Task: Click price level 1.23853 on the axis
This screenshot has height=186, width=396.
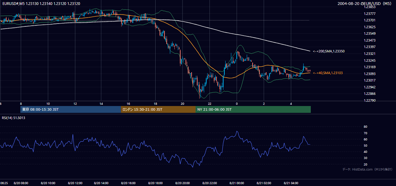Action: (x=370, y=7)
